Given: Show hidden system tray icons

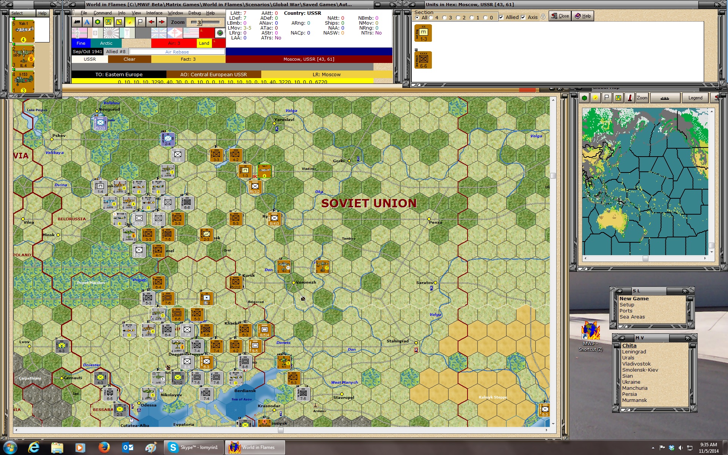Looking at the screenshot, I should (653, 448).
